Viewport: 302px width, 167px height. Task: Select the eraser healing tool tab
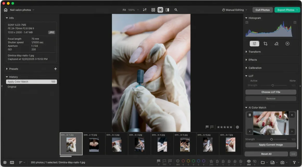click(x=276, y=44)
